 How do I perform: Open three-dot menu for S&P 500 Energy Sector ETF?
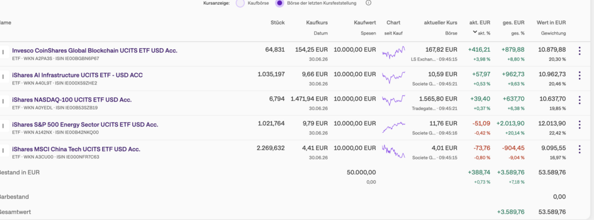point(579,125)
